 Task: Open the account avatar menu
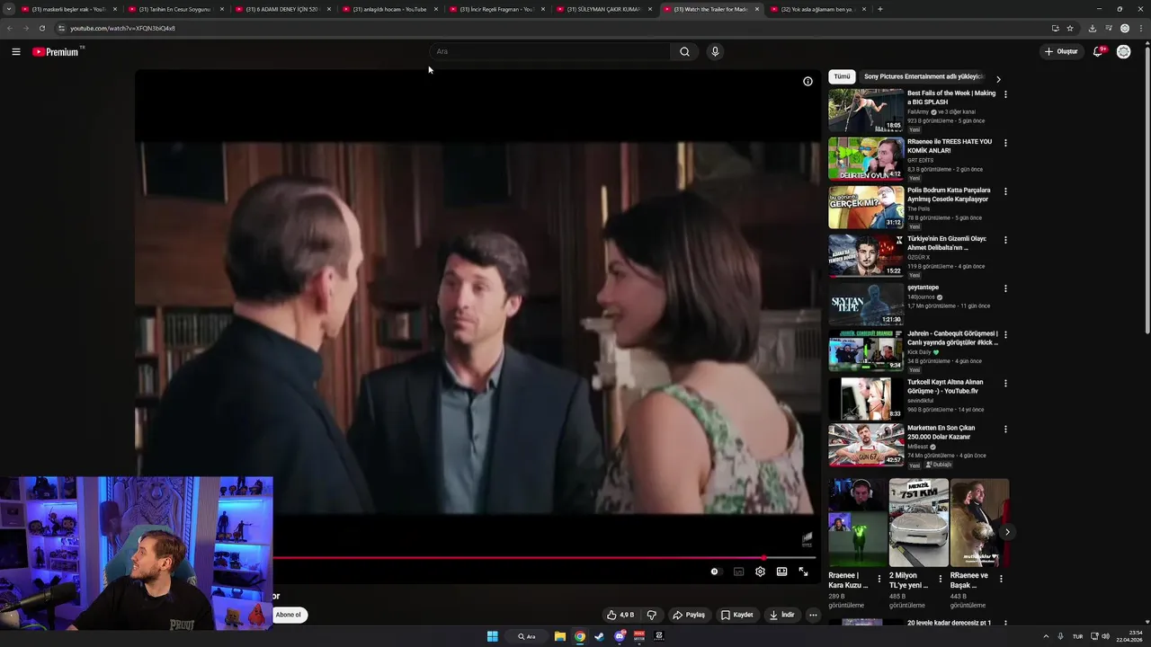(x=1123, y=52)
